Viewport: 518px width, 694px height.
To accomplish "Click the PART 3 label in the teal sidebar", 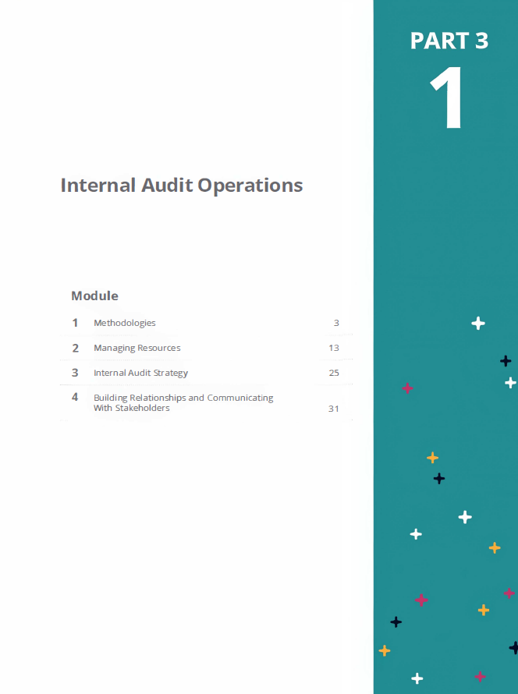I will (449, 41).
